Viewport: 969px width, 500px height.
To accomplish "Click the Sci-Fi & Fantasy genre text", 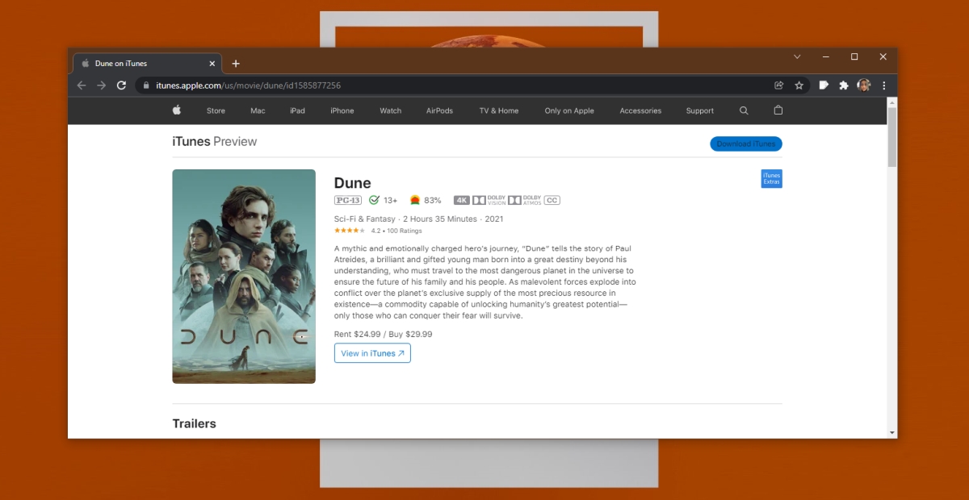I will 365,219.
